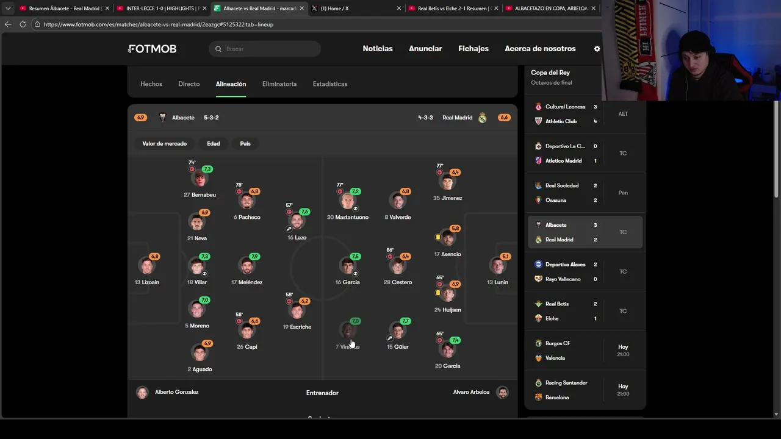Open player Bernabeu's avatar
781x439 pixels.
[x=200, y=179]
